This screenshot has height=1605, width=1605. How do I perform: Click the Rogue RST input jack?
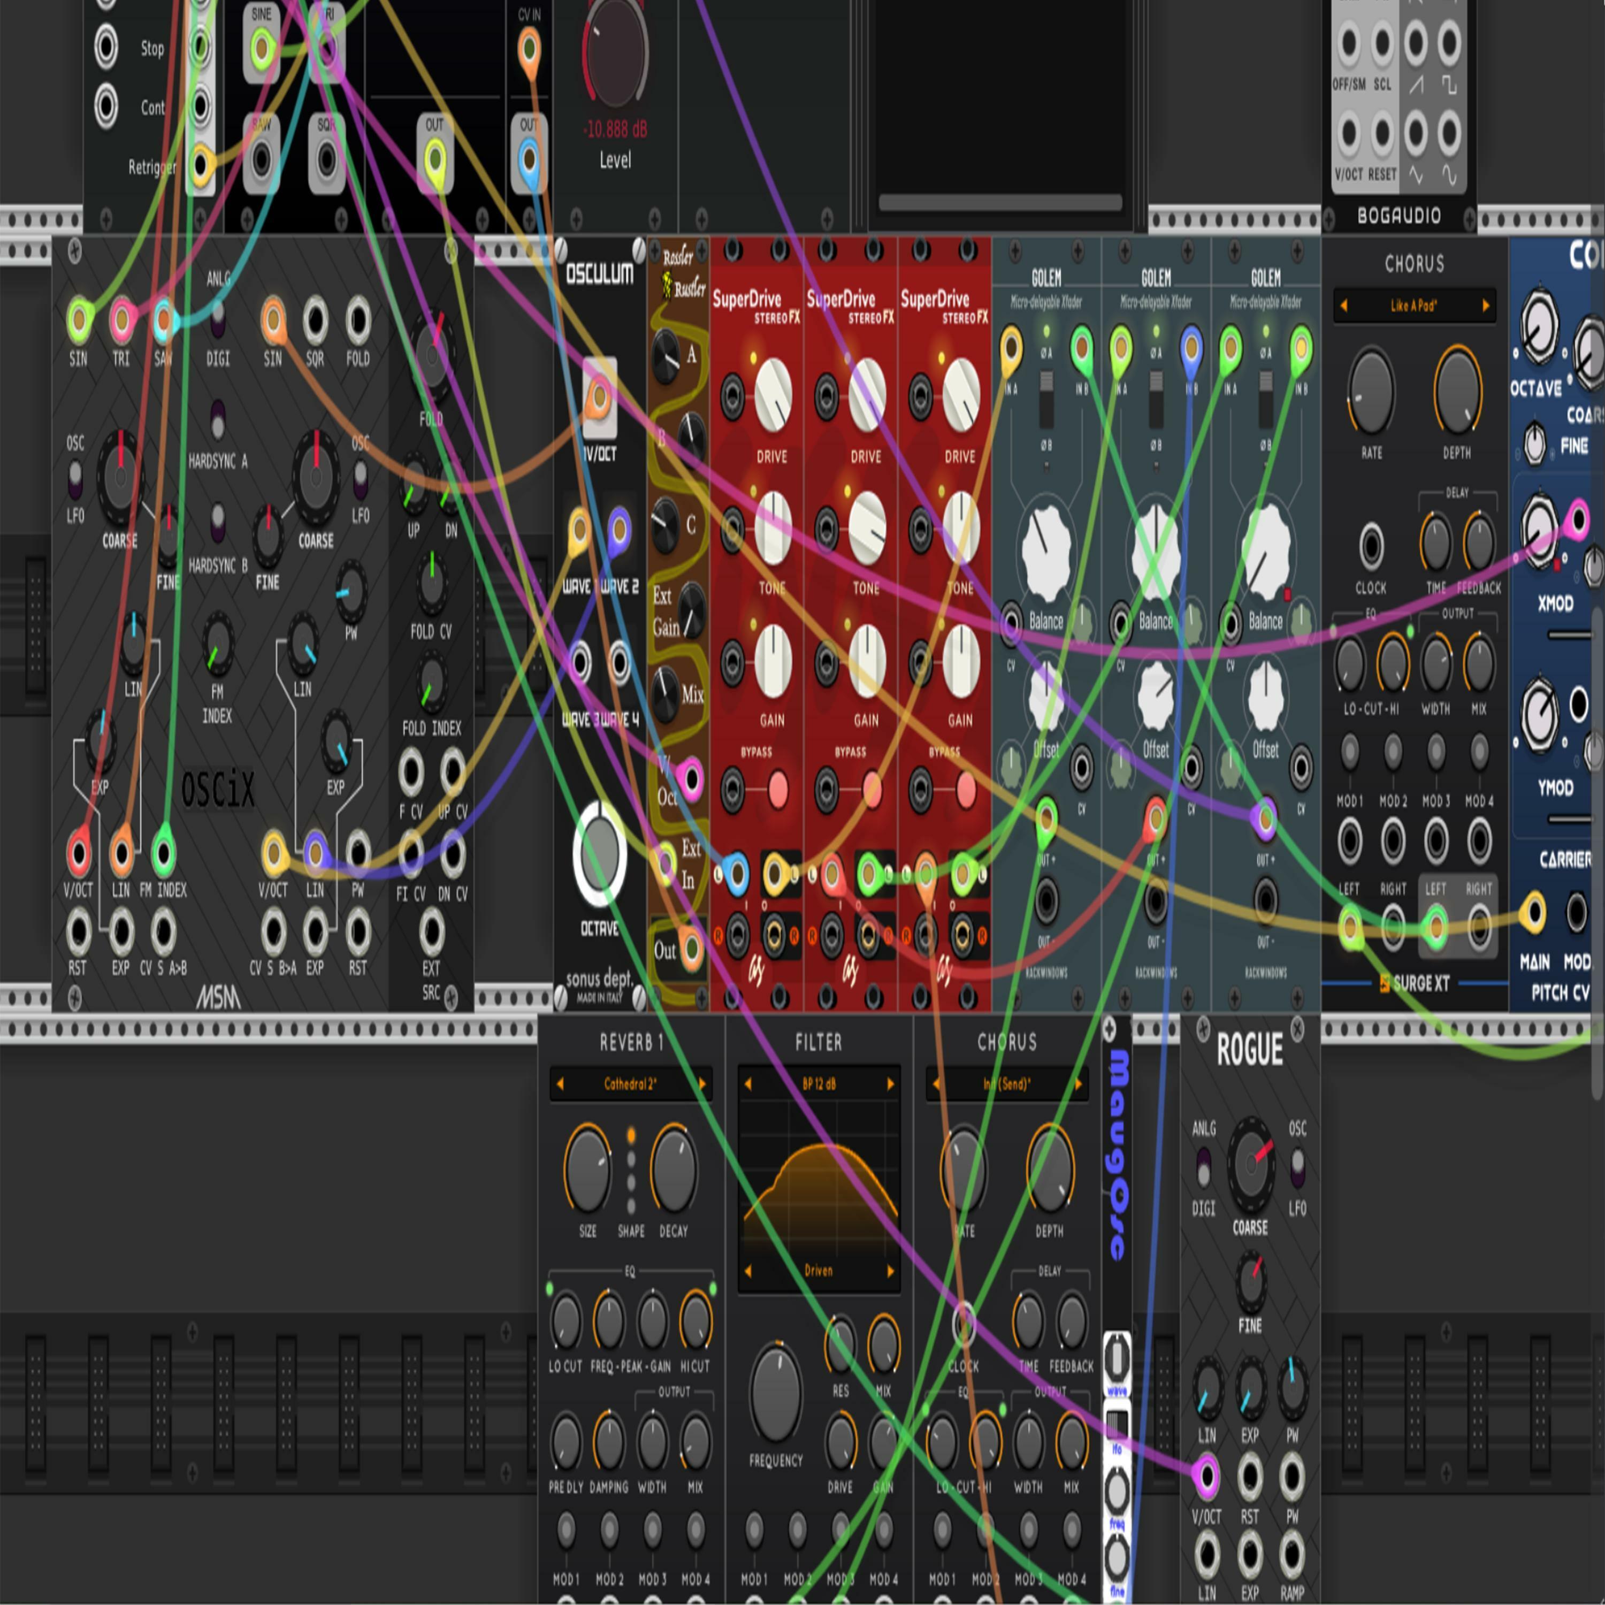coord(1249,1477)
